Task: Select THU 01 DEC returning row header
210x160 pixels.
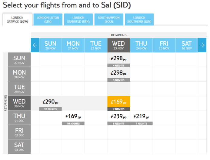Action: point(19,117)
